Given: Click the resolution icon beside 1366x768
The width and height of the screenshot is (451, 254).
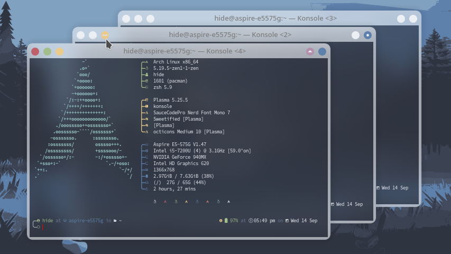Looking at the screenshot, I should [x=146, y=170].
